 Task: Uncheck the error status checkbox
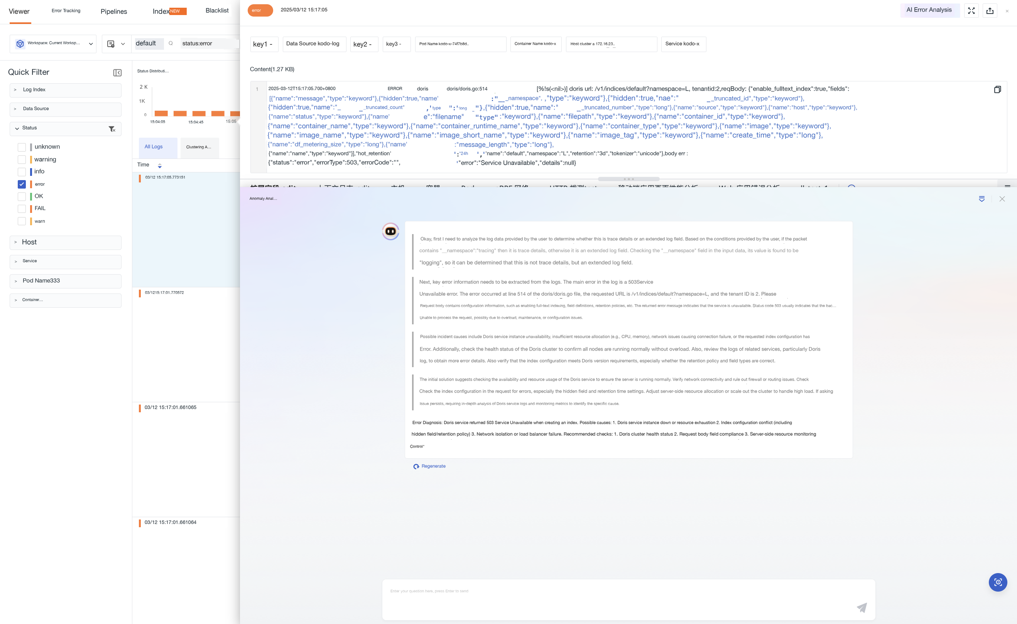[x=22, y=184]
